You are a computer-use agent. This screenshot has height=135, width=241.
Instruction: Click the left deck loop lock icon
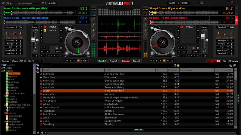pos(57,48)
